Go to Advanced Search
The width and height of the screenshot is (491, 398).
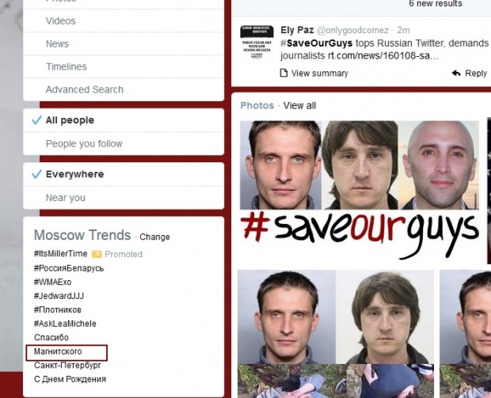pos(124,89)
